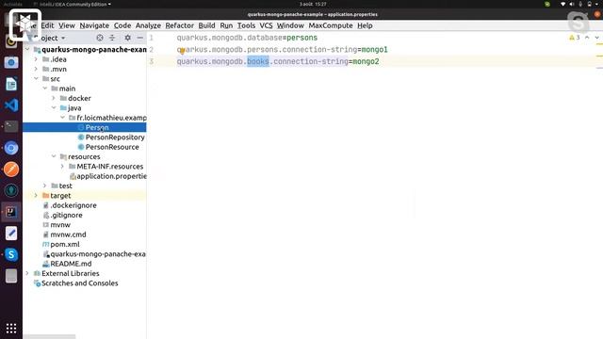Open the Analyze menu

[x=148, y=25]
